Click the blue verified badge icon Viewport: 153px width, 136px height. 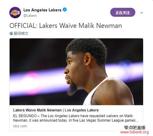(65, 10)
